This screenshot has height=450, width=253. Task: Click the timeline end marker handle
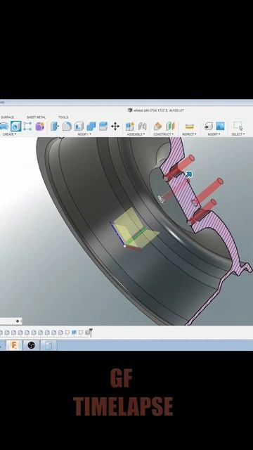tap(91, 333)
